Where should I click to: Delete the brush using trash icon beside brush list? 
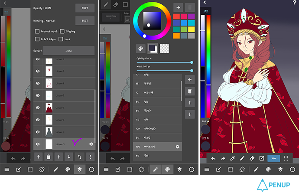click(190, 91)
